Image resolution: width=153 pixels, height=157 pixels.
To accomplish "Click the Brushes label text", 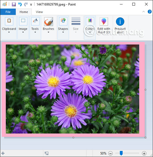I will pyautogui.click(x=48, y=29).
